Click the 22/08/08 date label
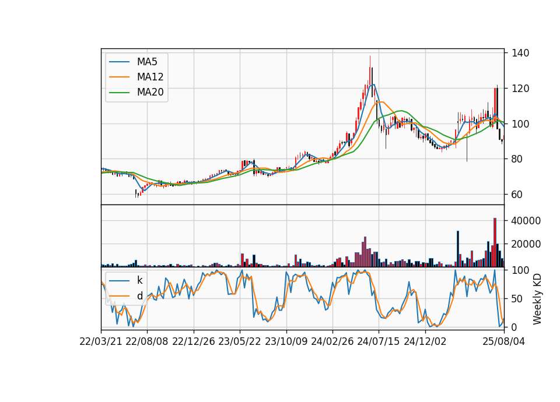 (x=147, y=341)
